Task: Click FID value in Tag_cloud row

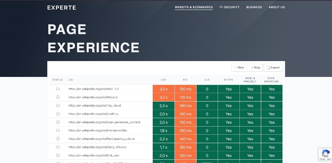Action: (186, 106)
